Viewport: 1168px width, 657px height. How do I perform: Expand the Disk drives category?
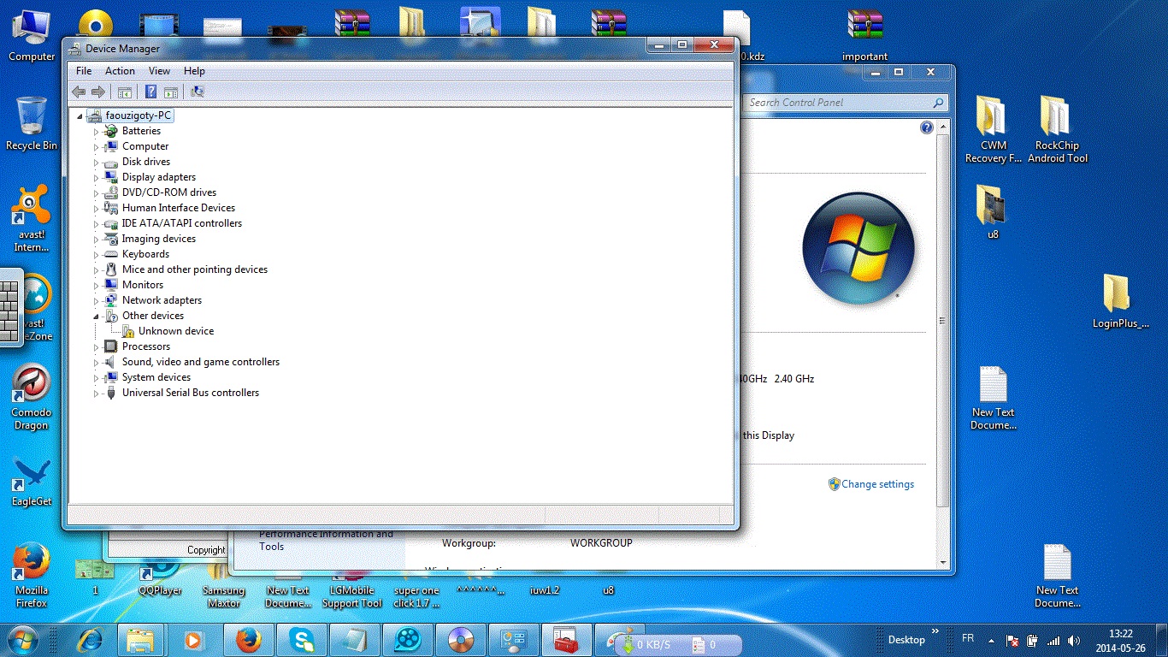tap(97, 163)
